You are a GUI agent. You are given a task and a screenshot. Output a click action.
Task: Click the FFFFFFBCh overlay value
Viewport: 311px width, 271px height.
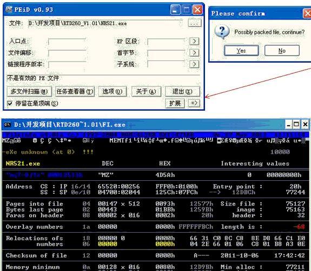(196, 227)
